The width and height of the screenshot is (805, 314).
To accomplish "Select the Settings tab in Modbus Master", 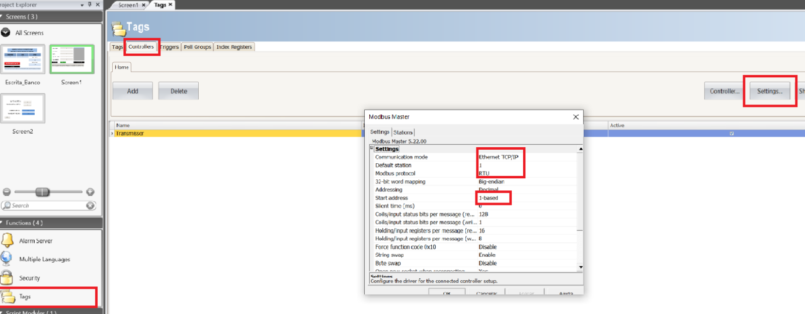I will pos(380,132).
